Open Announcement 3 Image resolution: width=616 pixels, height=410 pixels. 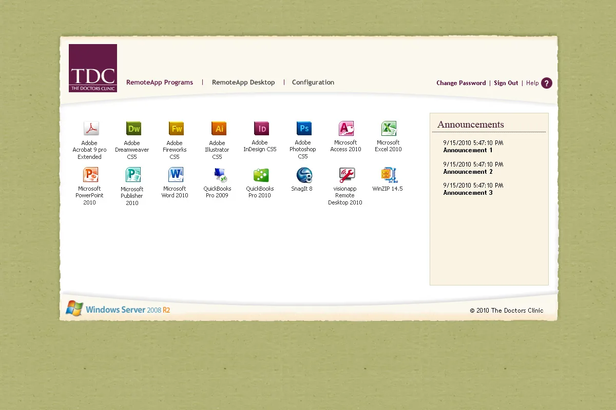coord(468,193)
